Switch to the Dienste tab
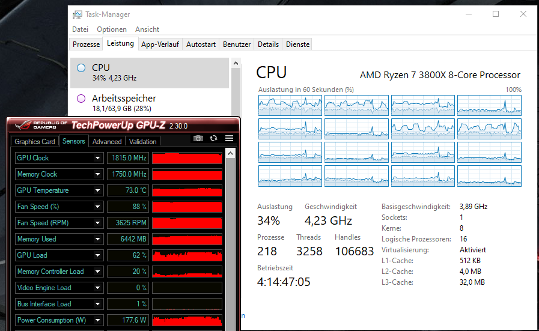This screenshot has height=331, width=539. tap(297, 44)
